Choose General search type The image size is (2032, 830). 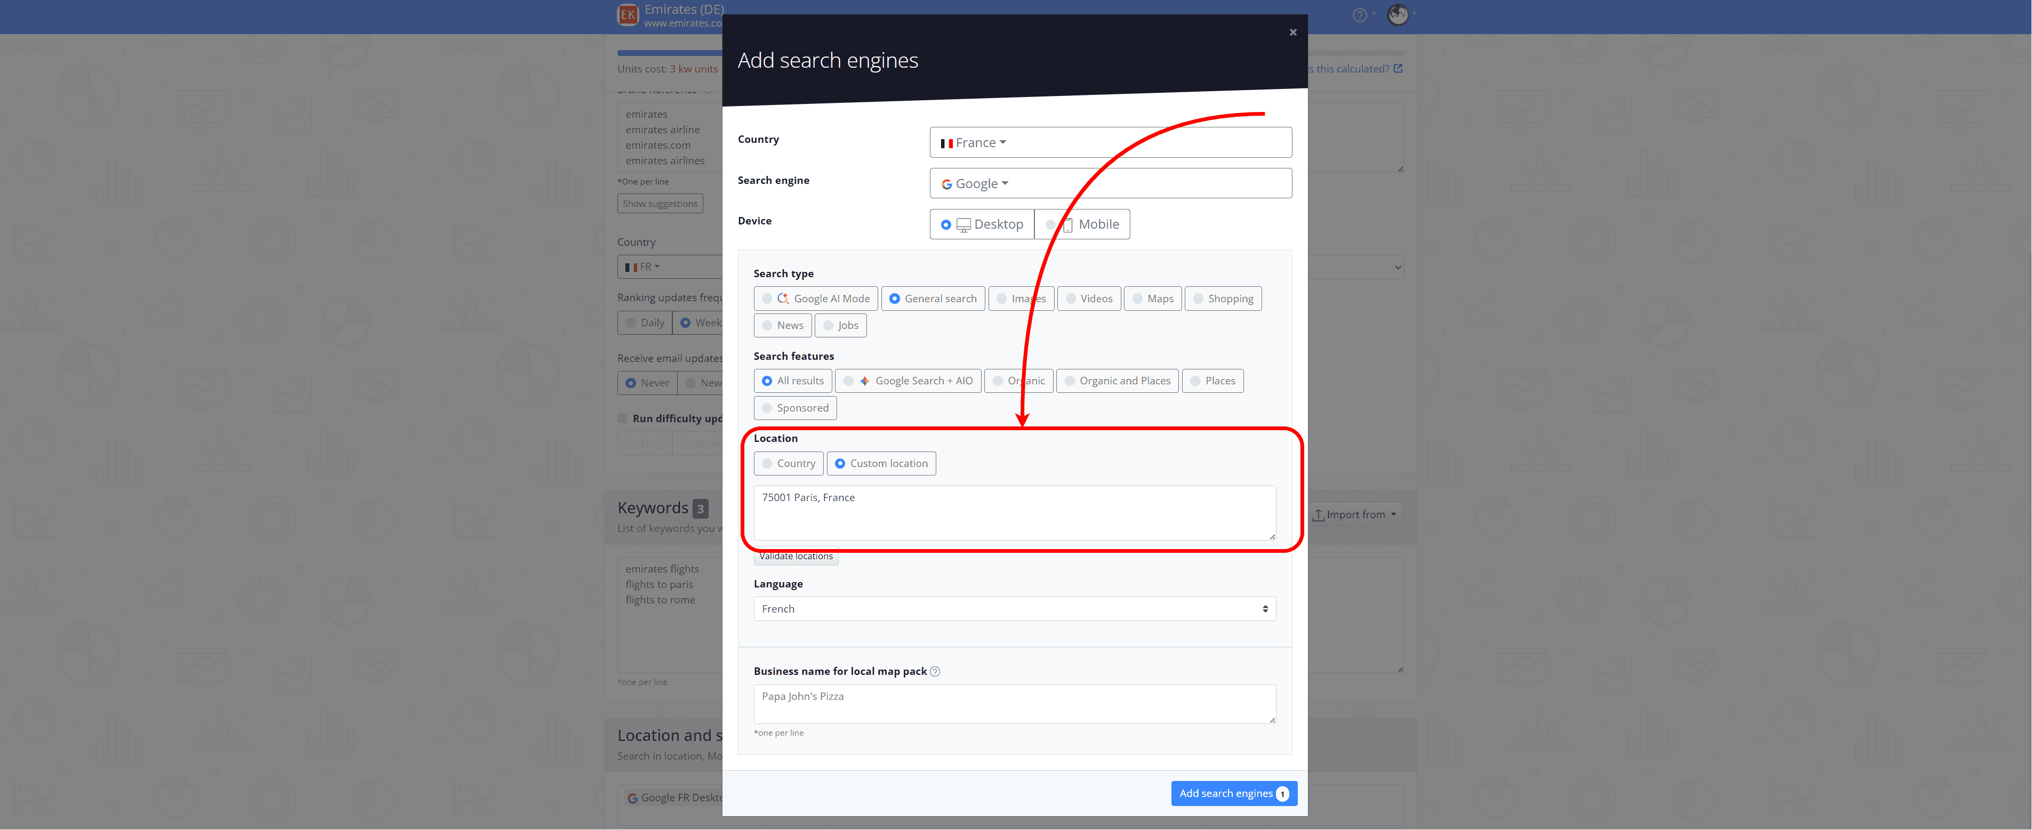pos(933,299)
